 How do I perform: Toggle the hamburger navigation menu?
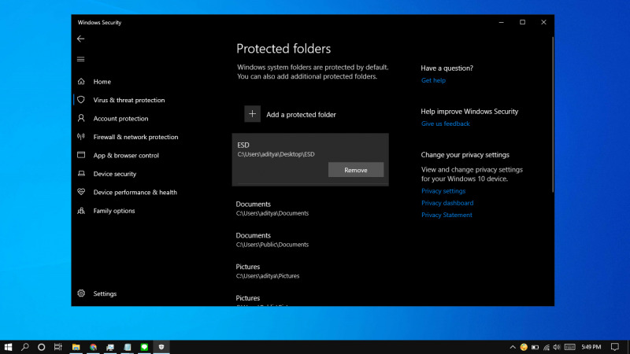(x=81, y=60)
